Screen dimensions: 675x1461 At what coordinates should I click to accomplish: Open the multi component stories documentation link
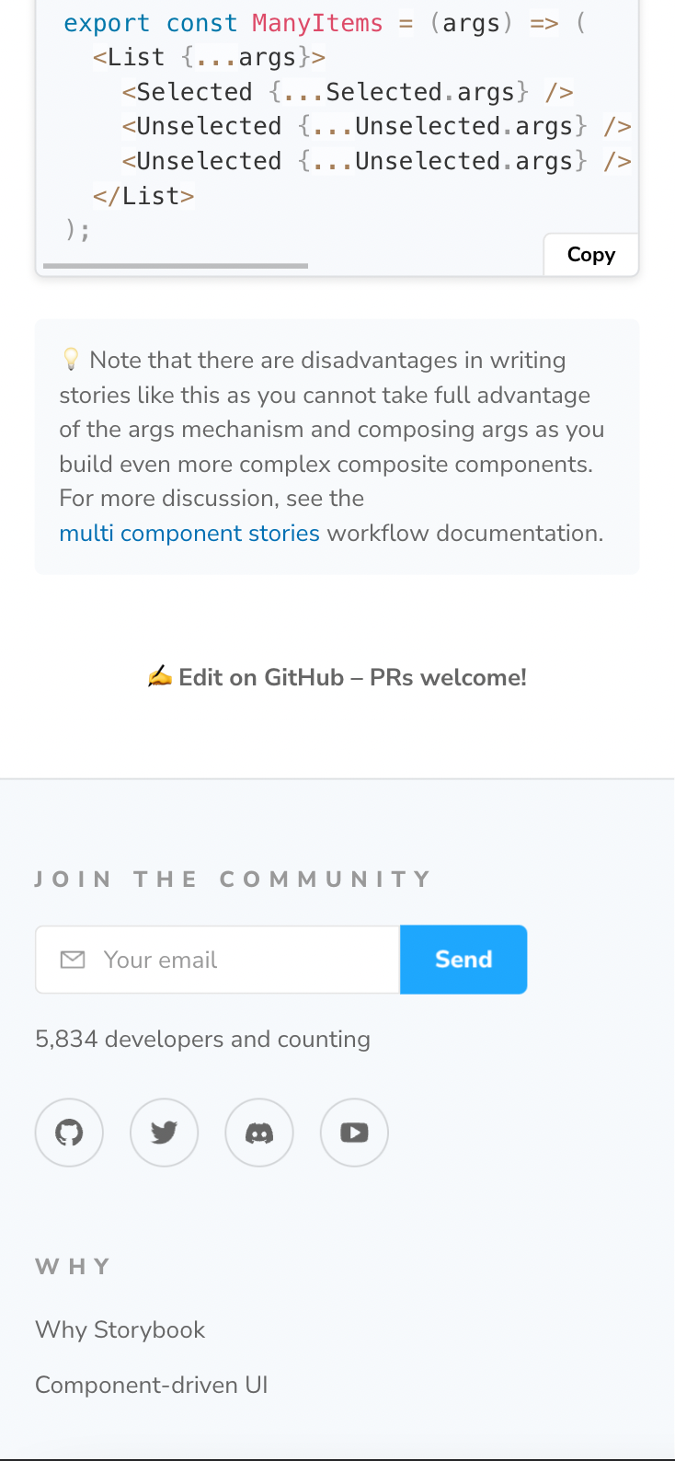tap(189, 533)
